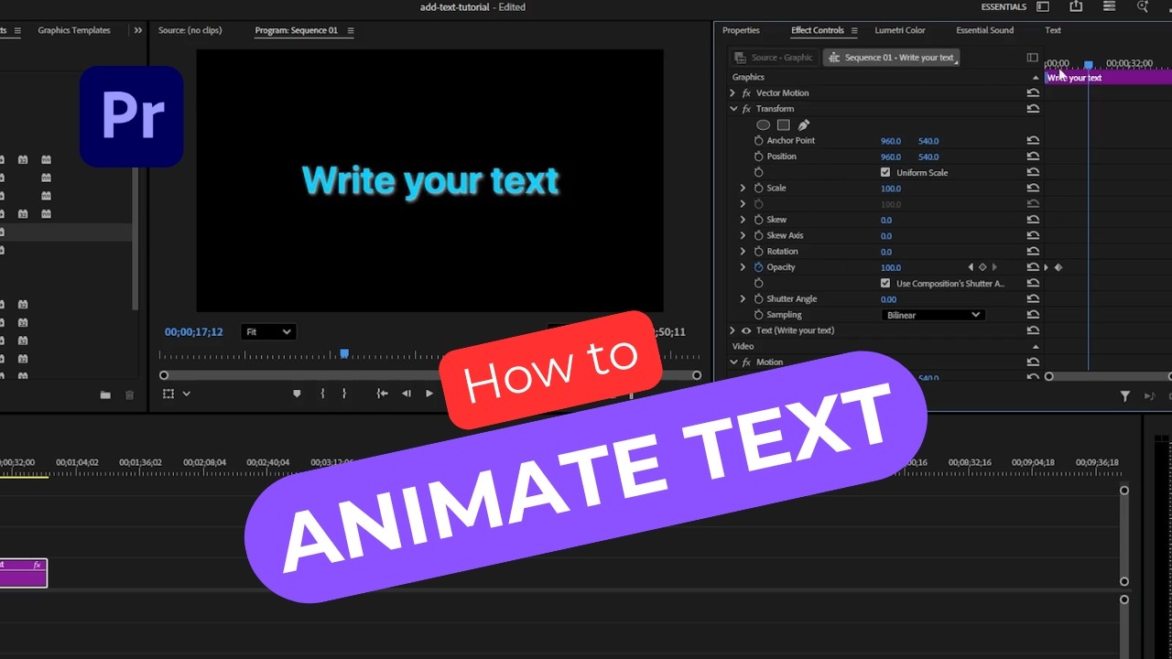
Task: Expand the Vector Motion effect
Action: point(732,93)
